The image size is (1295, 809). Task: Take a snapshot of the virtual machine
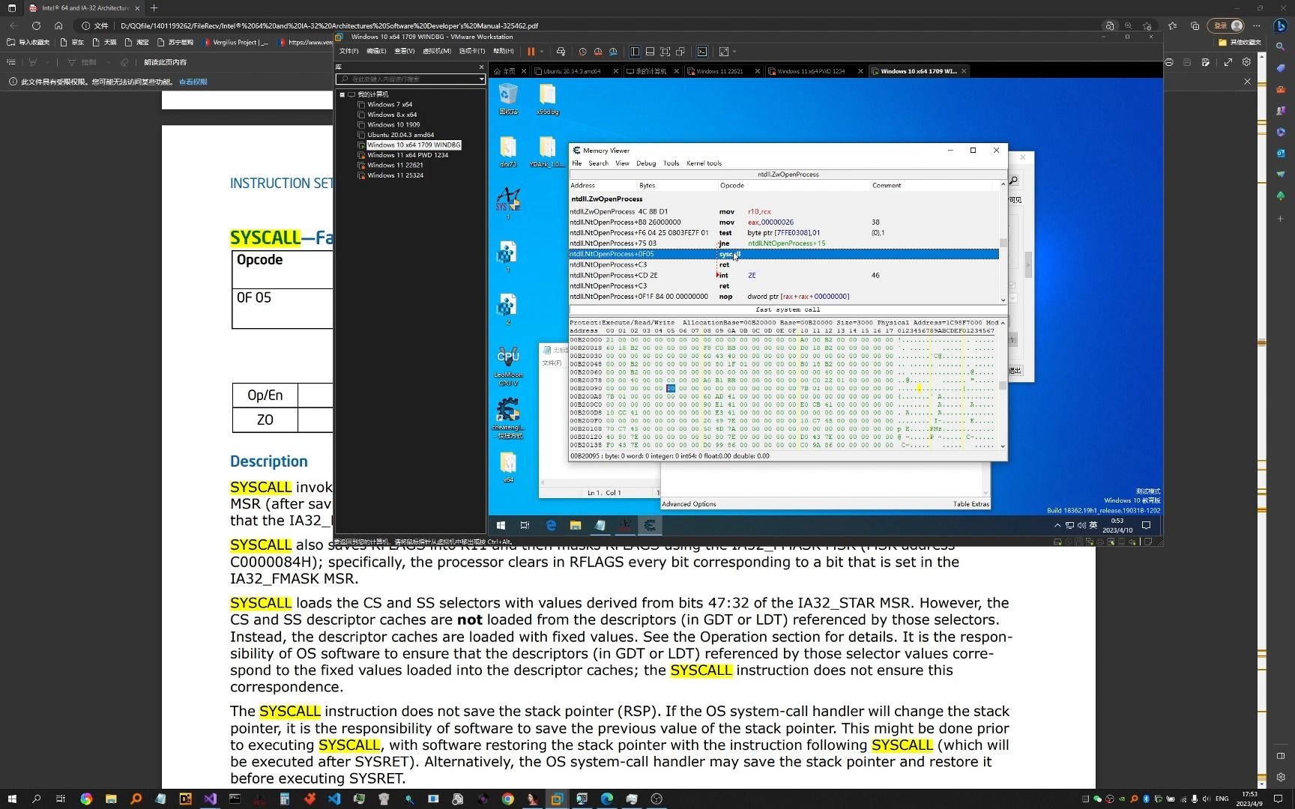582,52
